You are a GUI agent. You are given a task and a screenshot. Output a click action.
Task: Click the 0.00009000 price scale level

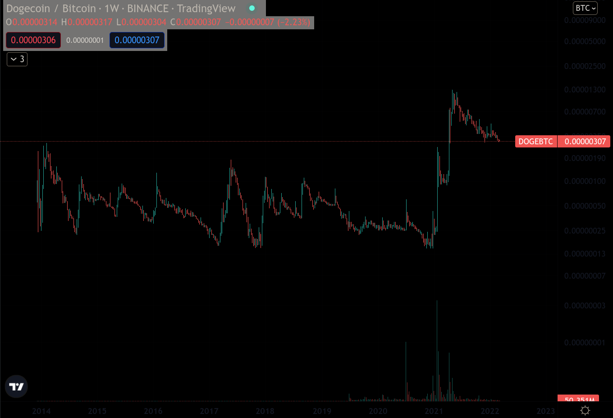tap(585, 20)
